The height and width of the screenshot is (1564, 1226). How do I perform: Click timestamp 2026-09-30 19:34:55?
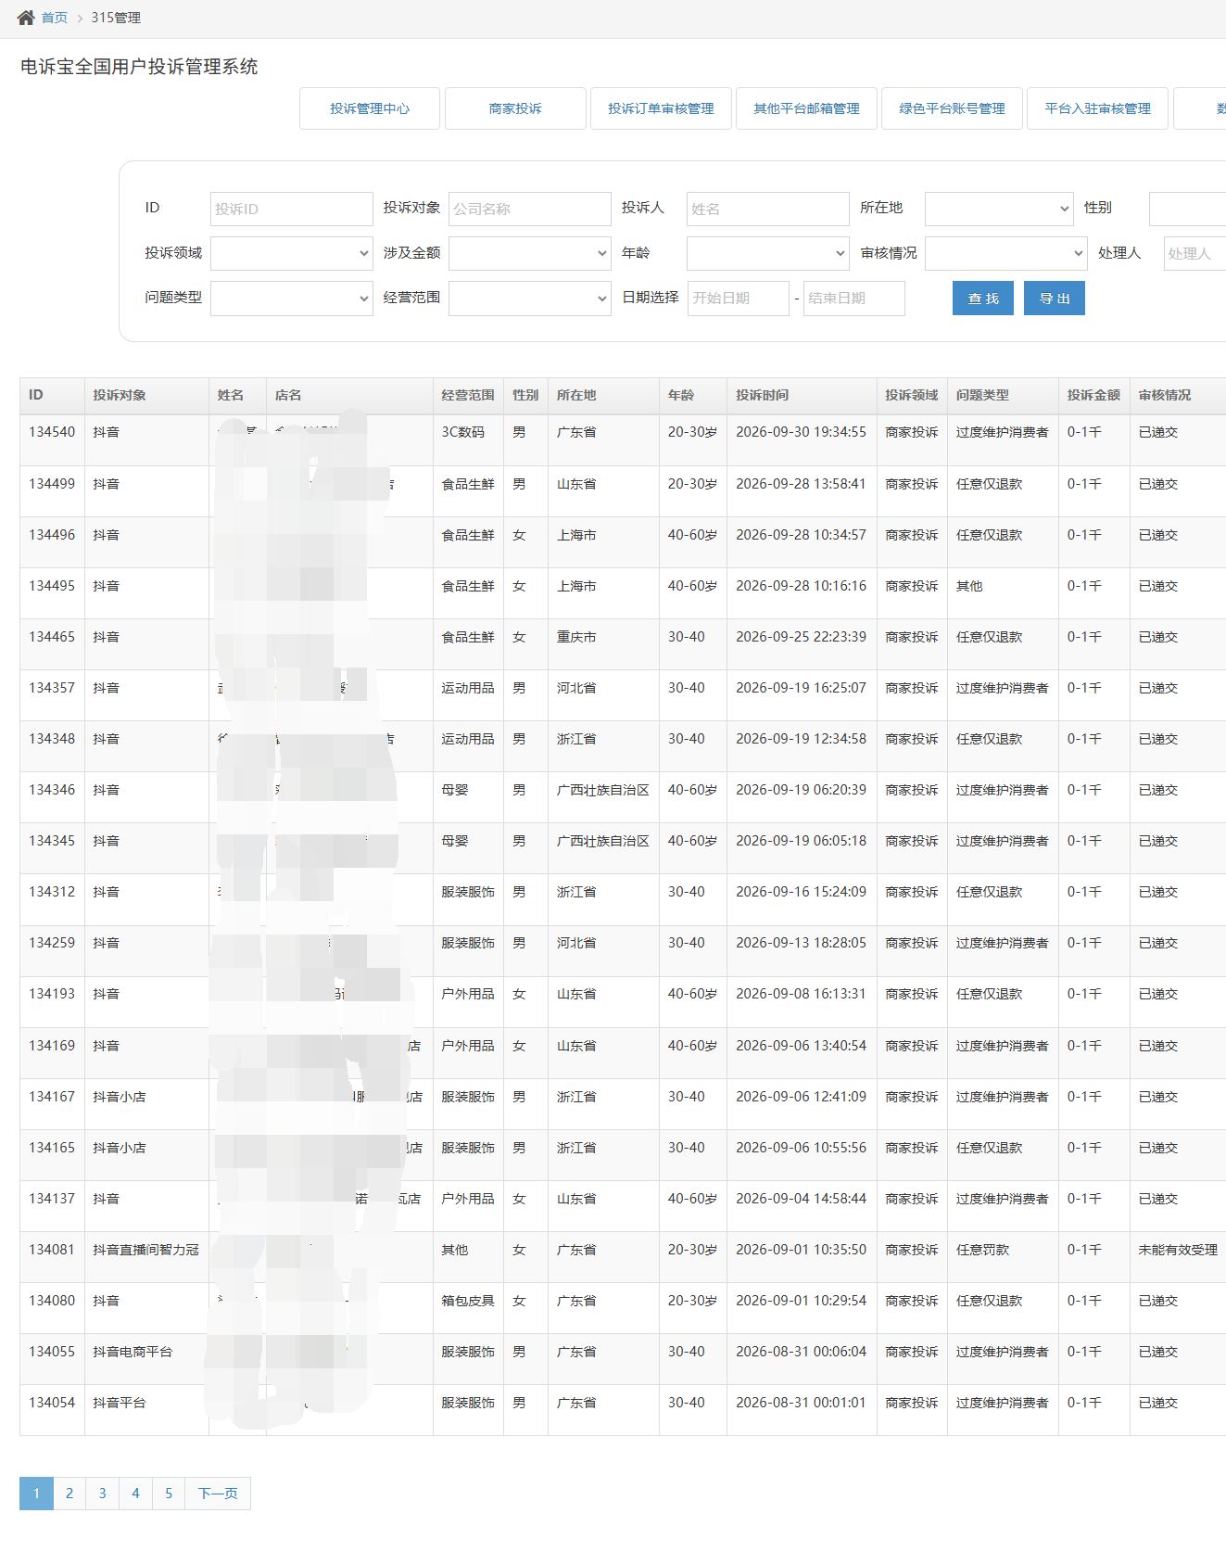802,432
